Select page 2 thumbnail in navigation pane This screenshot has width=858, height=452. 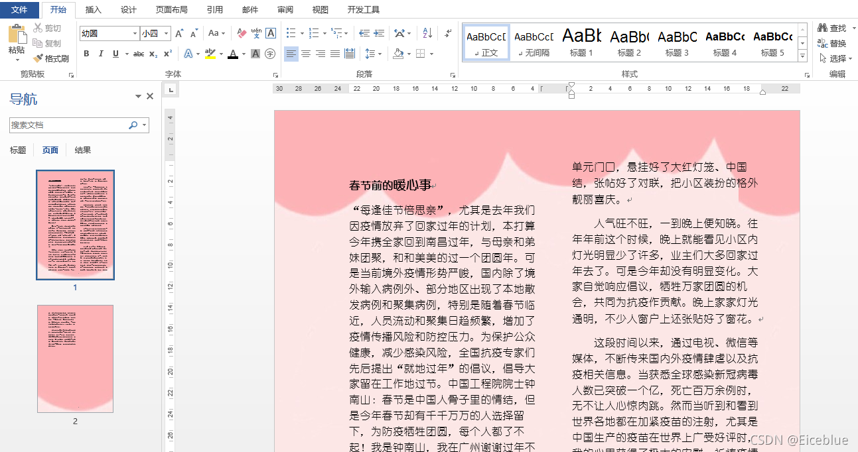(75, 359)
